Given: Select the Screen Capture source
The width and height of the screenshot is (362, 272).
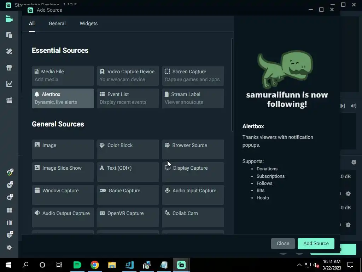Looking at the screenshot, I should pyautogui.click(x=193, y=76).
